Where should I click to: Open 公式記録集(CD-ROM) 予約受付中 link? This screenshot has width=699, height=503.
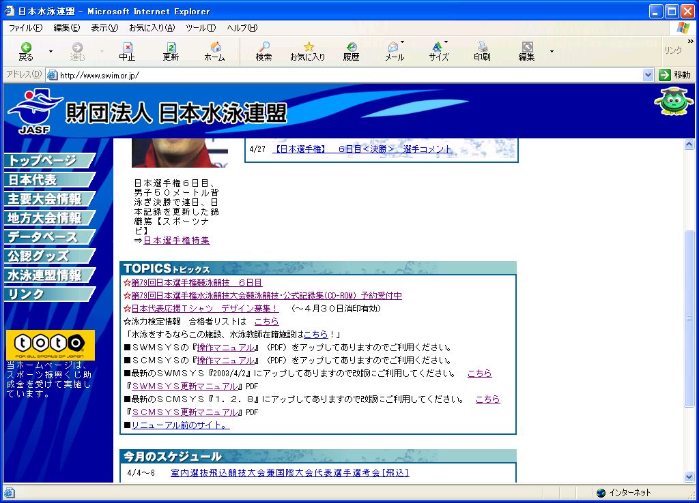266,296
